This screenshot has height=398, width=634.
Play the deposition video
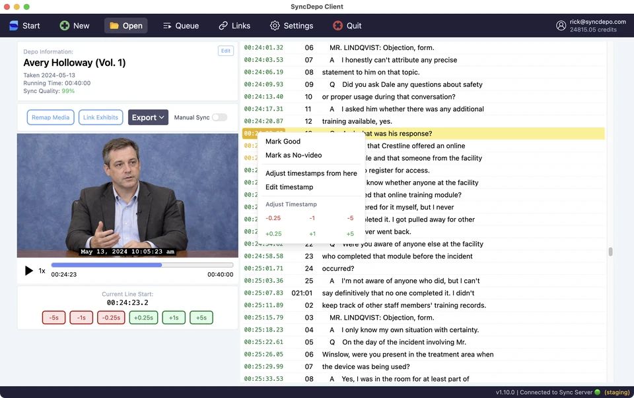pos(28,271)
